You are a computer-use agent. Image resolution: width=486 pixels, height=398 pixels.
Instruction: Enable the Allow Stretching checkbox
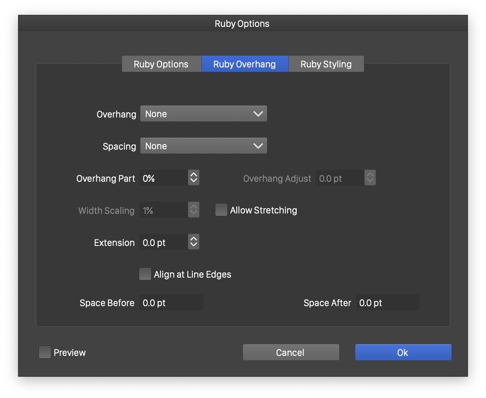[221, 210]
